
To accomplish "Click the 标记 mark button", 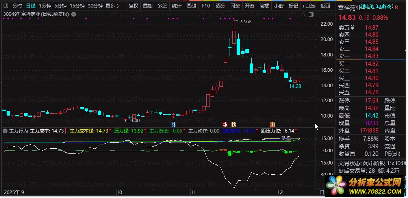I will pyautogui.click(x=293, y=6).
